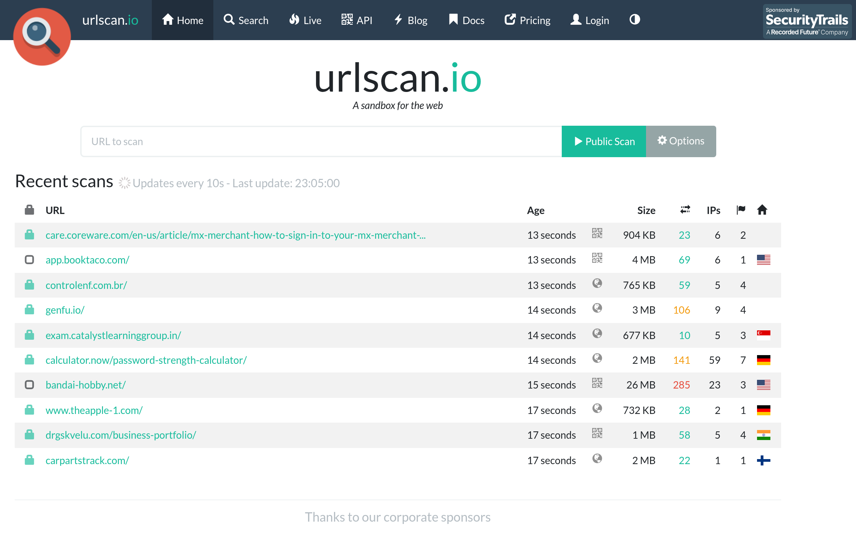Open the Blog nav item
The width and height of the screenshot is (856, 535).
pos(411,20)
